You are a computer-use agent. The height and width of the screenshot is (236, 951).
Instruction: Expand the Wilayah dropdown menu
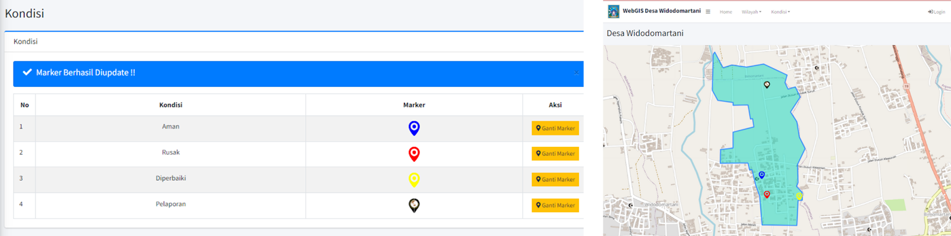[x=751, y=12]
